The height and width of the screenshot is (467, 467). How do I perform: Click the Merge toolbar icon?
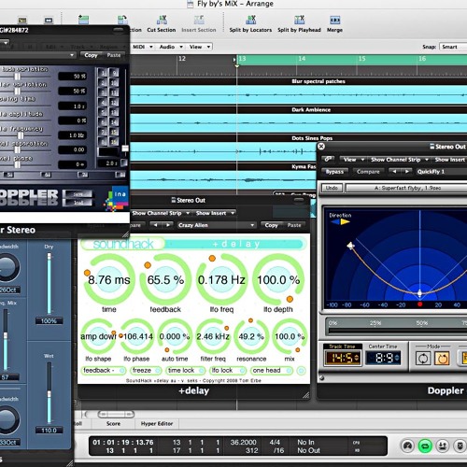click(334, 21)
